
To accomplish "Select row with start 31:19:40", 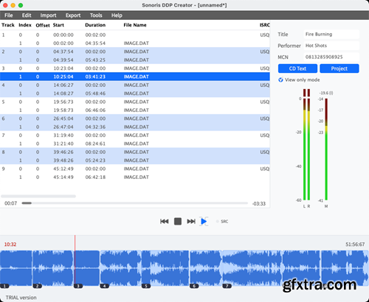I will tap(135, 135).
